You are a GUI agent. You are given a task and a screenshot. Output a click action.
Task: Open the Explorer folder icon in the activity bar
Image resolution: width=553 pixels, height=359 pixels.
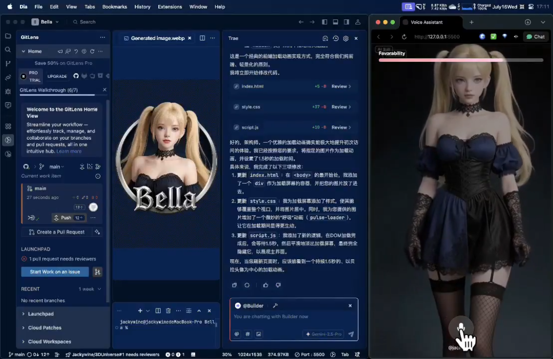(8, 36)
